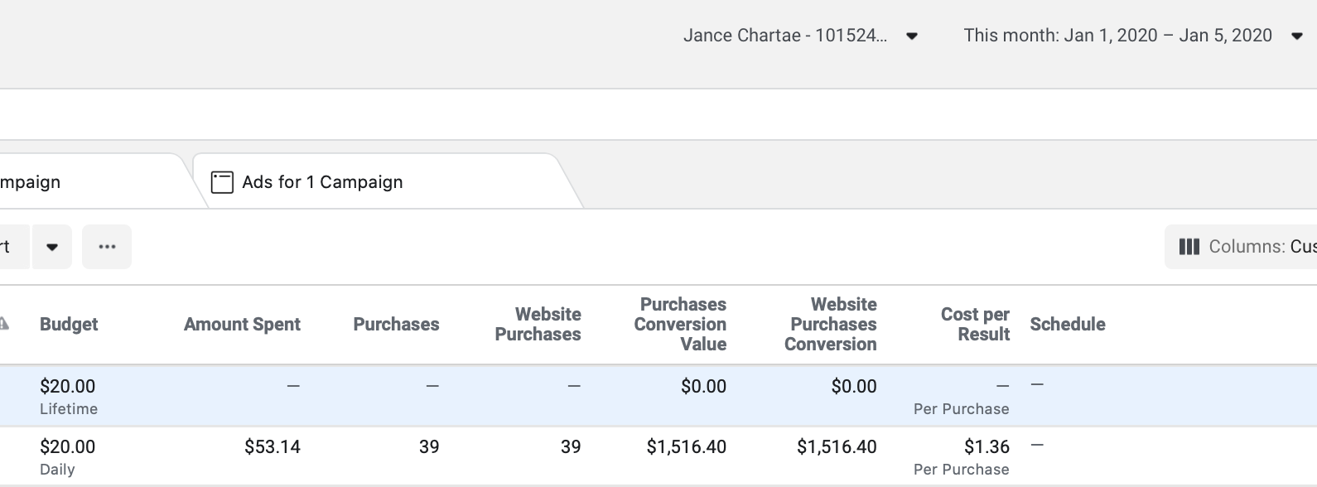Expand the dropdown arrow beside the export button
1317x487 pixels.
tap(52, 247)
